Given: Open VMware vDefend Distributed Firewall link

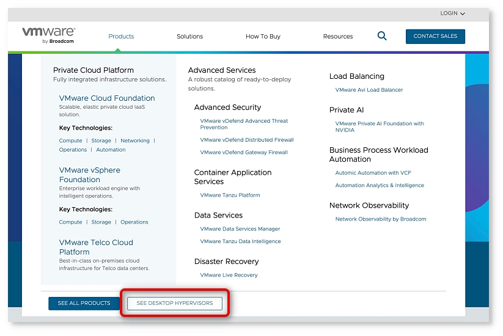Looking at the screenshot, I should pyautogui.click(x=247, y=140).
